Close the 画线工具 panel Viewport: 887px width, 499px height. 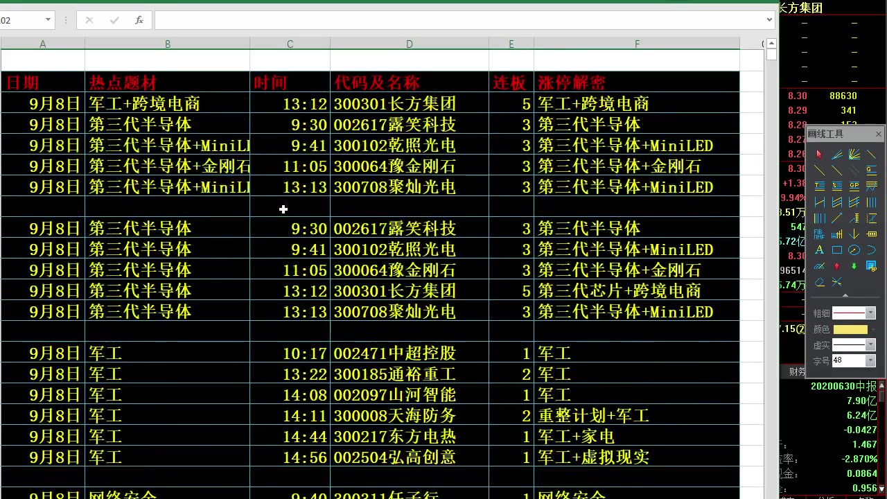[879, 134]
